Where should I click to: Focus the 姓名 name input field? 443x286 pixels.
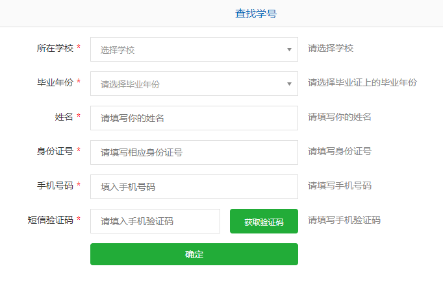pos(194,118)
